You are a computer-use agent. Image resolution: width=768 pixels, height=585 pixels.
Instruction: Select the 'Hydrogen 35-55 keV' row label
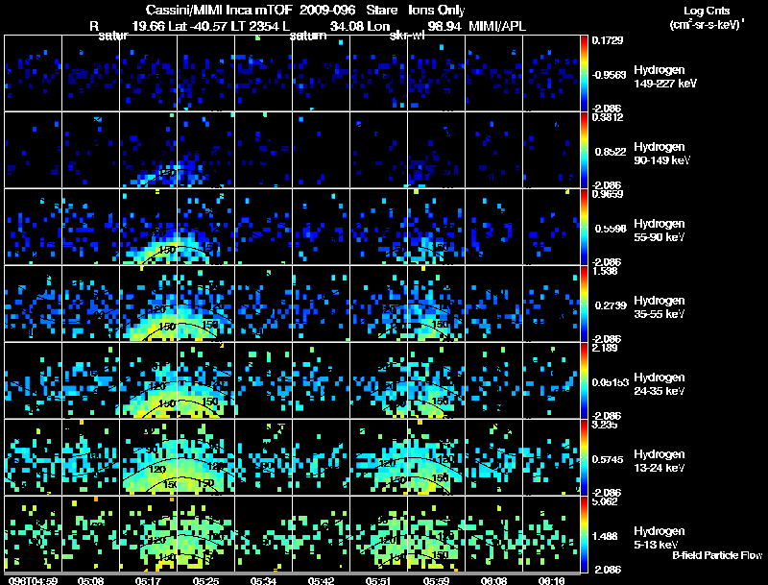[660, 307]
